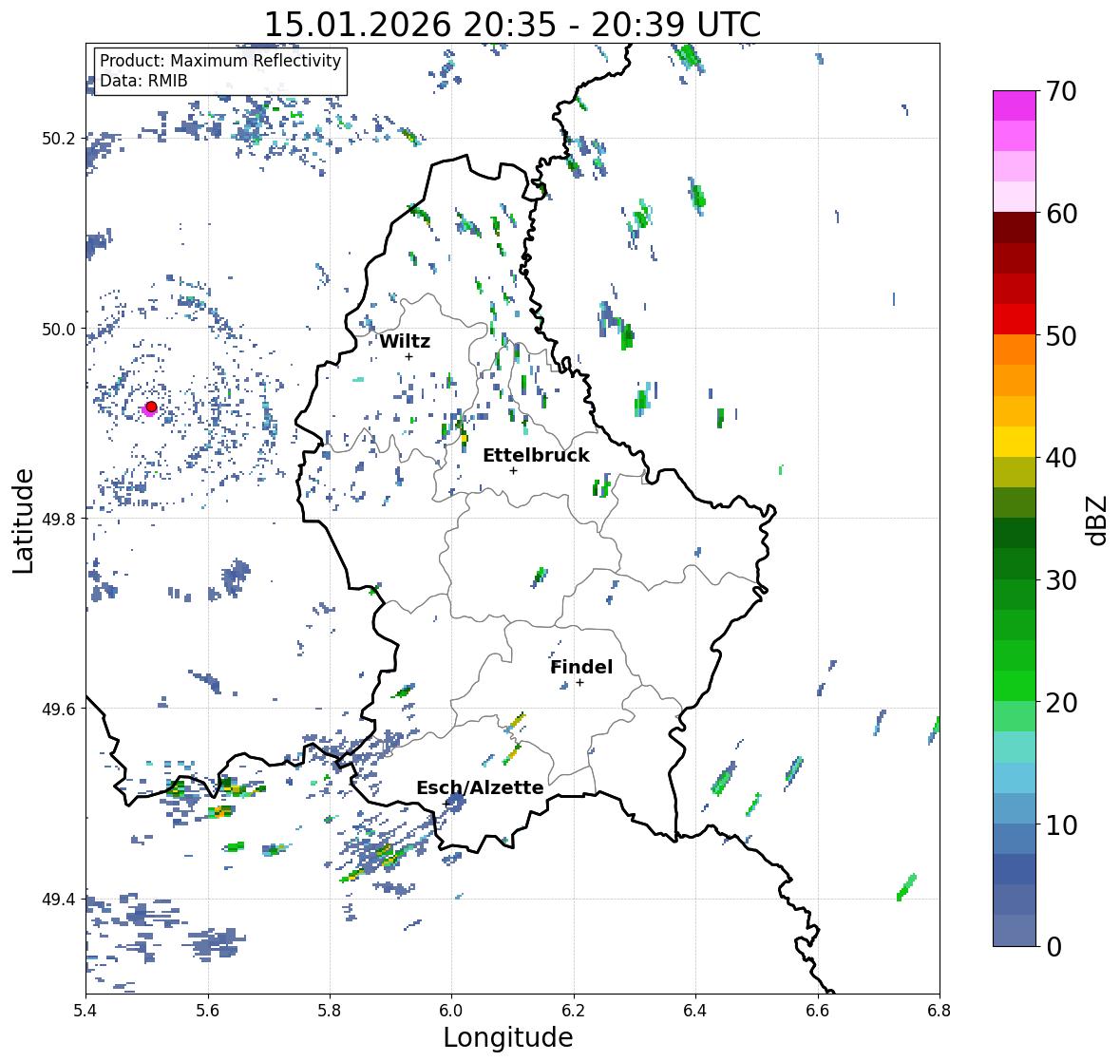This screenshot has height=1061, width=1120.
Task: Click the 5.6 longitude tick label
Action: [x=208, y=1011]
